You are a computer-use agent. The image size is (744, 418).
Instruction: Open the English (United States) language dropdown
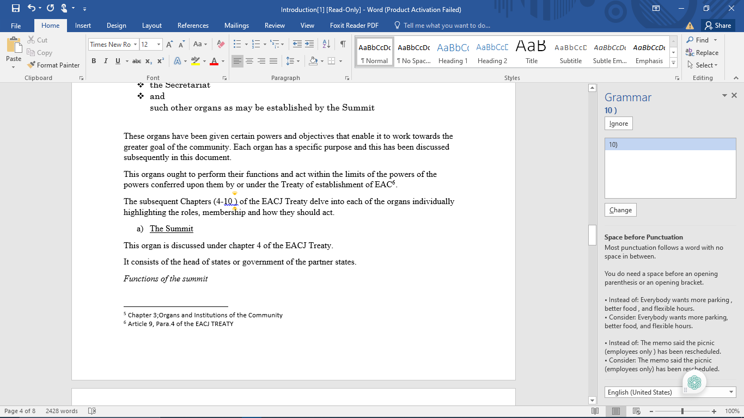731,392
